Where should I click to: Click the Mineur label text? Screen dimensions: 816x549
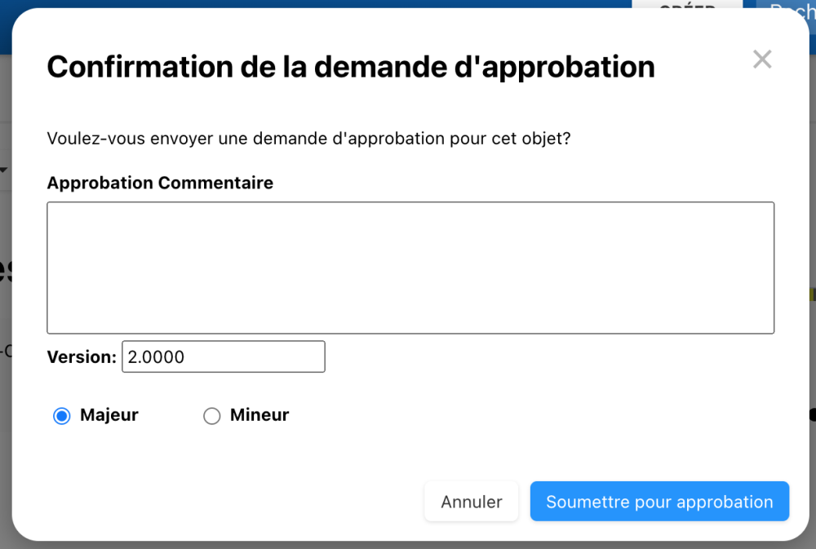(x=259, y=415)
